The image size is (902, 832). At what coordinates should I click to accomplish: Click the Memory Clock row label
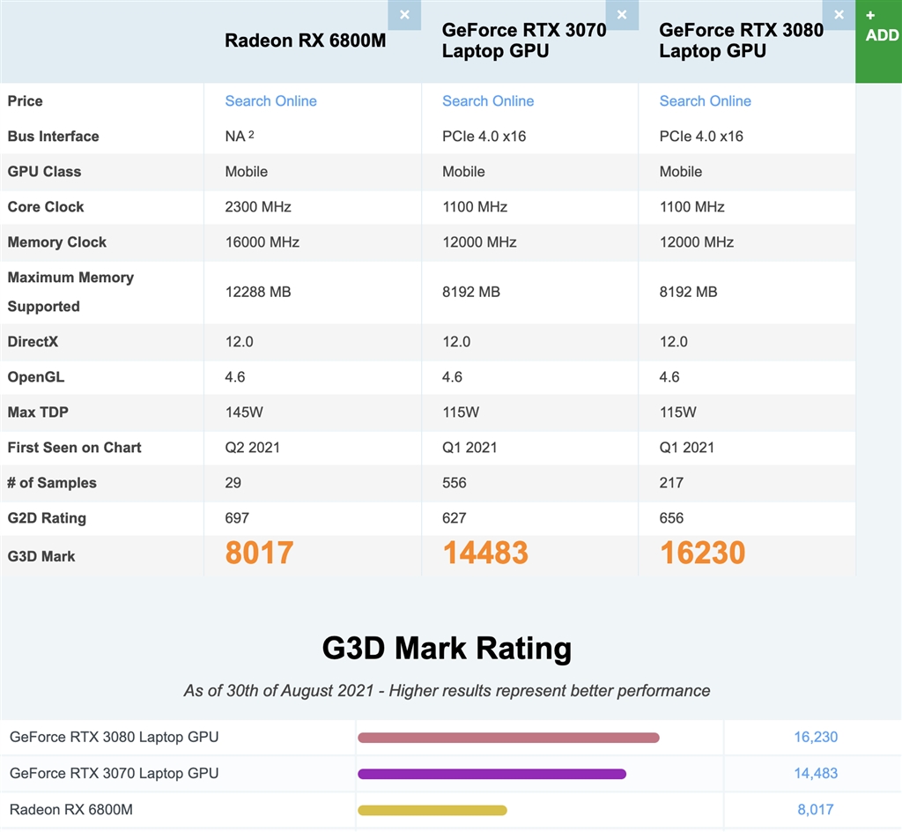pyautogui.click(x=56, y=242)
